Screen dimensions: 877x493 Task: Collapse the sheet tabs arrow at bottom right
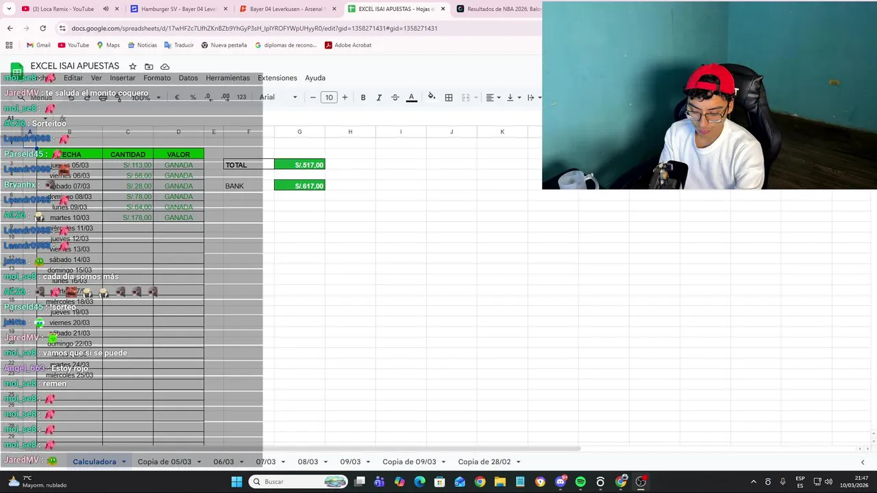[863, 462]
